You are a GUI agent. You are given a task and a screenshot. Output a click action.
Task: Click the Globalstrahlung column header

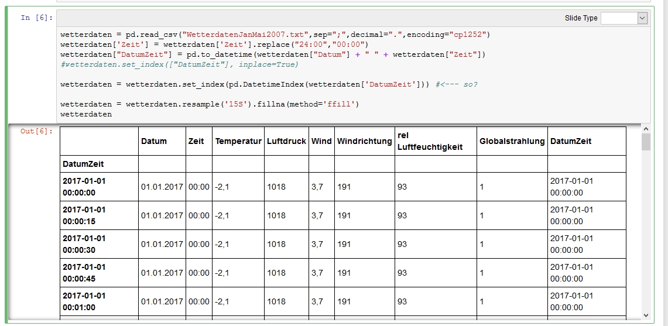512,141
